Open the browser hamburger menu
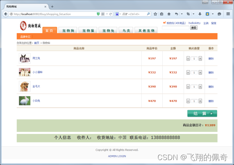The image size is (234, 165). [228, 14]
